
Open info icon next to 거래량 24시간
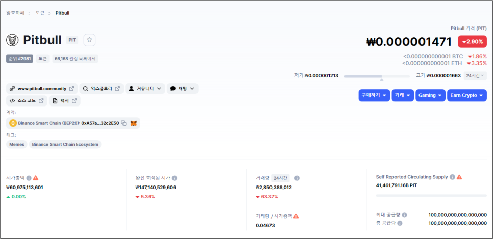pyautogui.click(x=297, y=178)
